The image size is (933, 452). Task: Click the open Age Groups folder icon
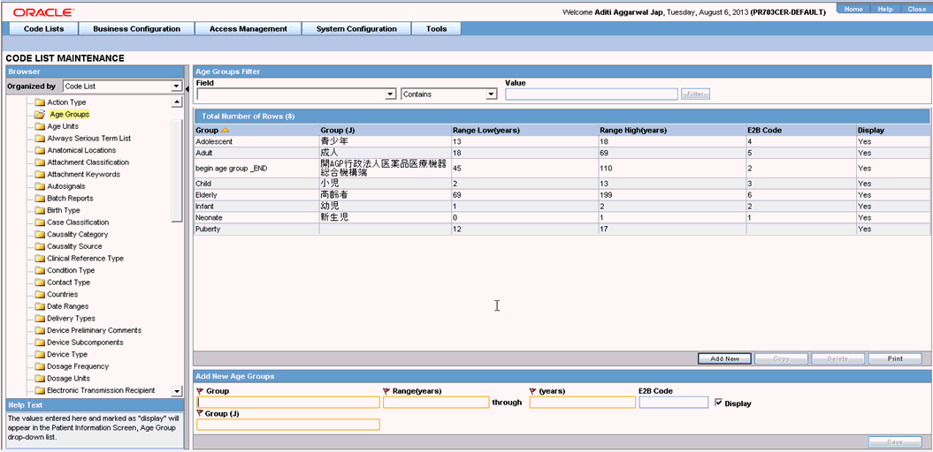[x=40, y=114]
